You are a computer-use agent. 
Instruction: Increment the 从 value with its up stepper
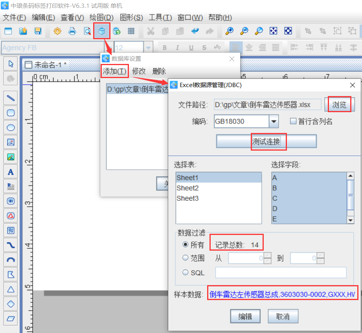[267, 255]
